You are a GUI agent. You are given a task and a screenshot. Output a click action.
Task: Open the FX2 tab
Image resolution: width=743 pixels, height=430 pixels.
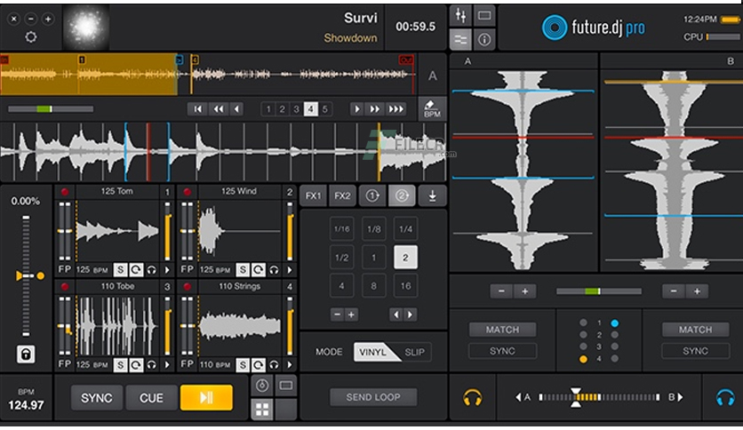pyautogui.click(x=342, y=195)
